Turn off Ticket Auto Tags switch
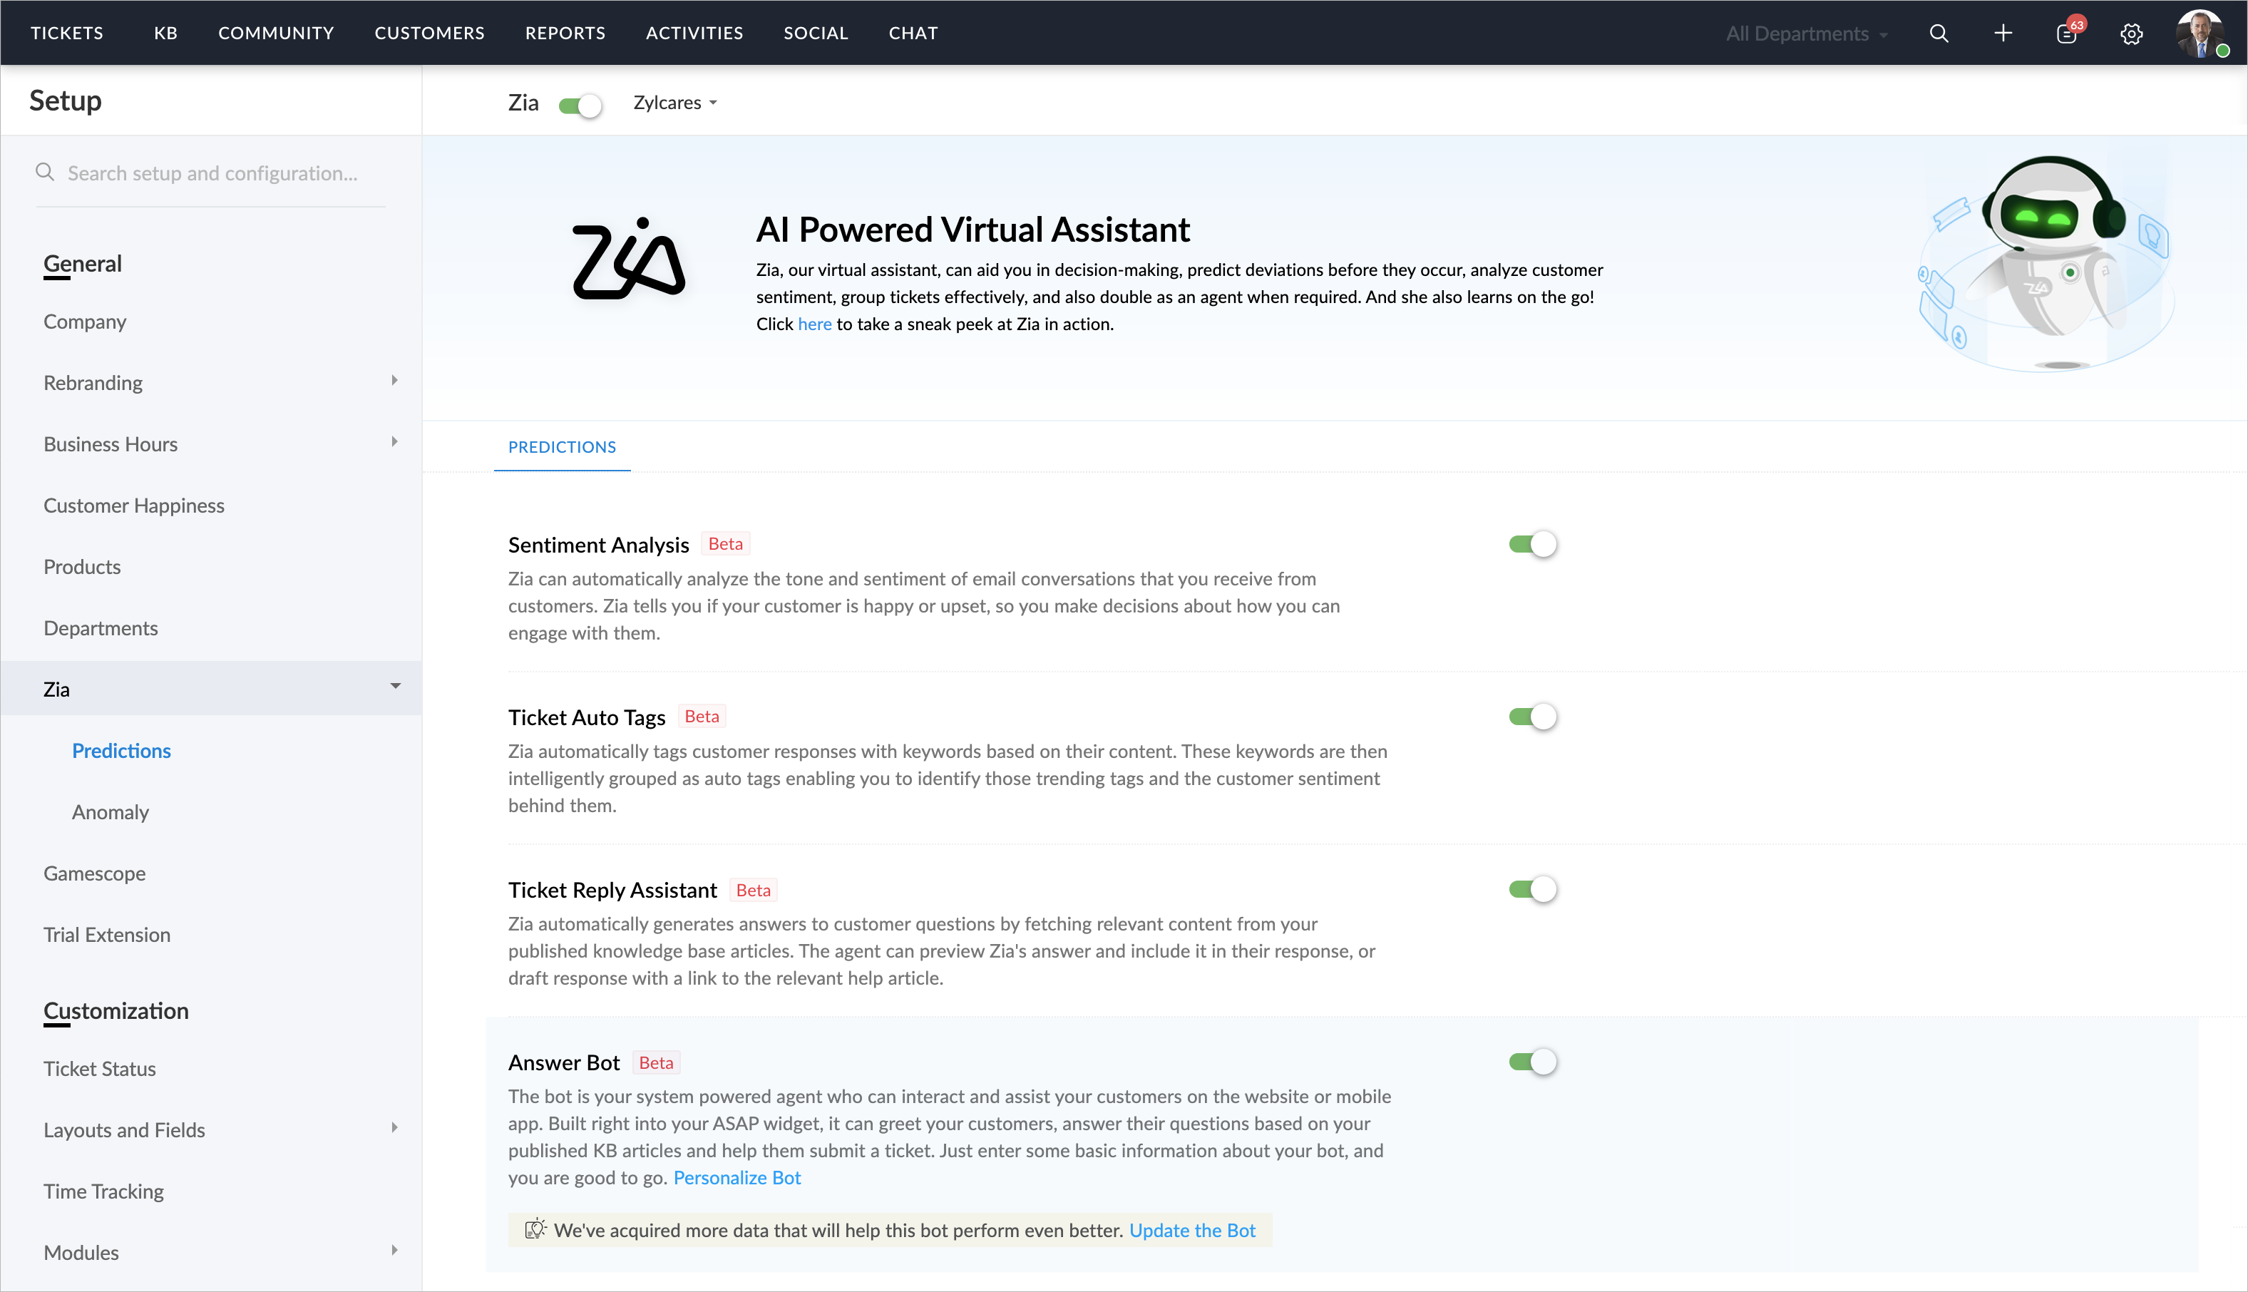Image resolution: width=2248 pixels, height=1292 pixels. pyautogui.click(x=1532, y=717)
